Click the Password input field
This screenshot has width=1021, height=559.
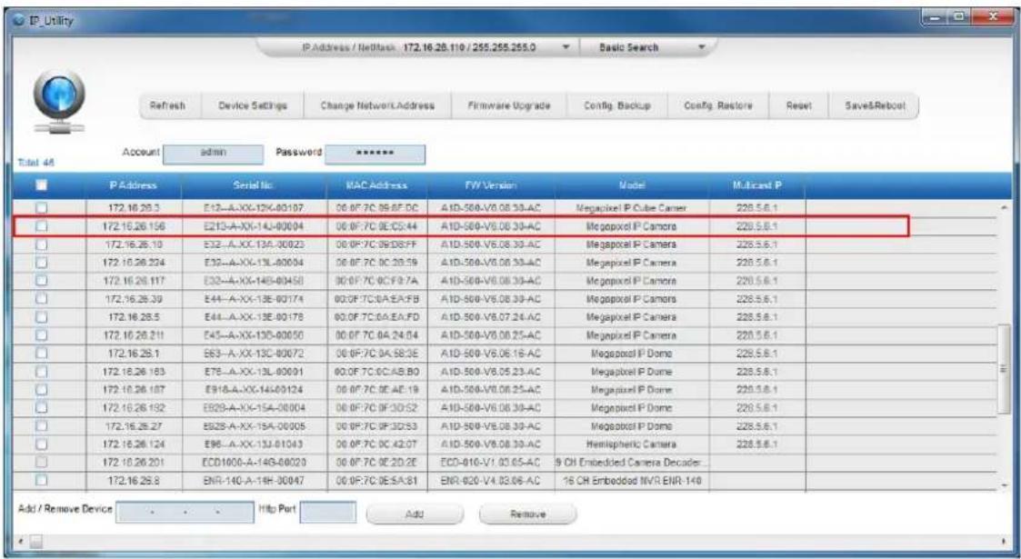click(x=375, y=154)
